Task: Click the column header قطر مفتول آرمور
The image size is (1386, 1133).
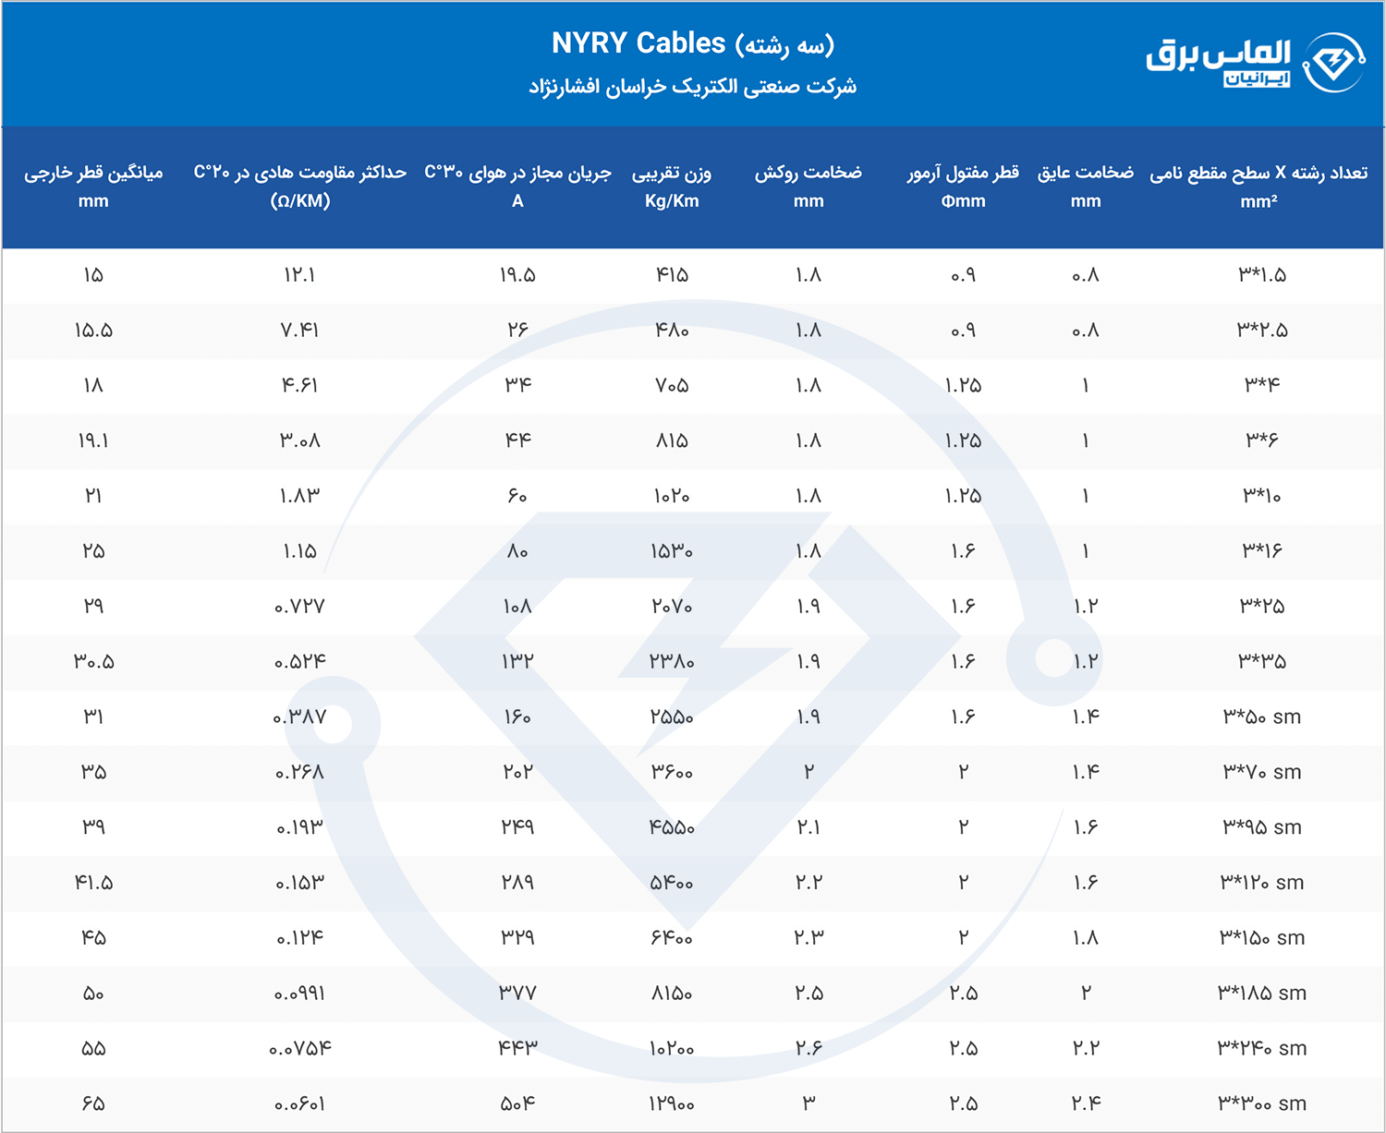Action: pyautogui.click(x=963, y=186)
